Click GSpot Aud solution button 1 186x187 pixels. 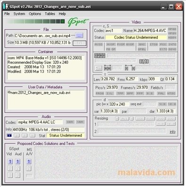(17, 162)
